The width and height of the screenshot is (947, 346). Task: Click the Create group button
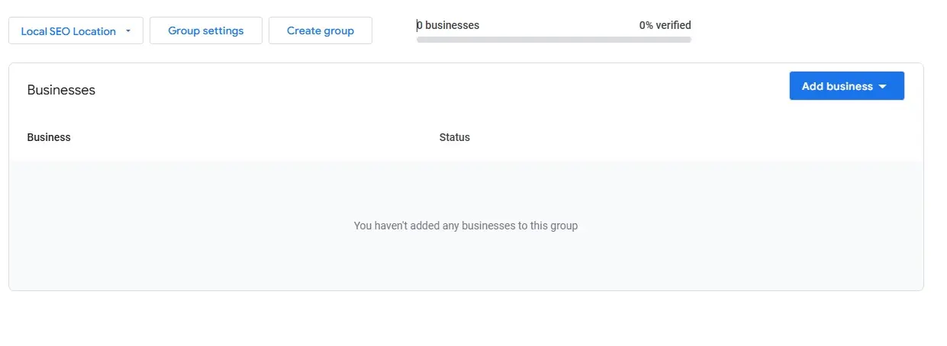click(x=320, y=30)
